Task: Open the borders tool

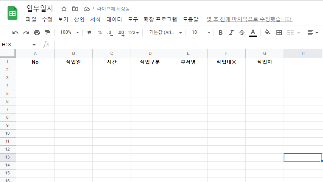Action: pyautogui.click(x=279, y=33)
